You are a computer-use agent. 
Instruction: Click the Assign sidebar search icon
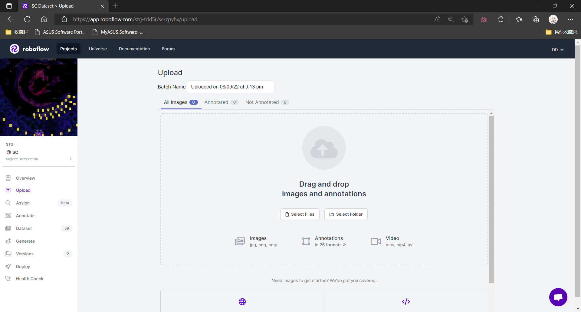click(x=8, y=203)
